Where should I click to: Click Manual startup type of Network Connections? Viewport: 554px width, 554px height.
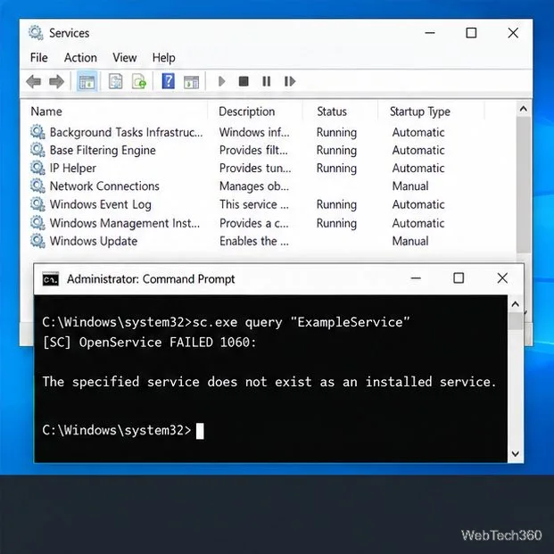(x=410, y=186)
